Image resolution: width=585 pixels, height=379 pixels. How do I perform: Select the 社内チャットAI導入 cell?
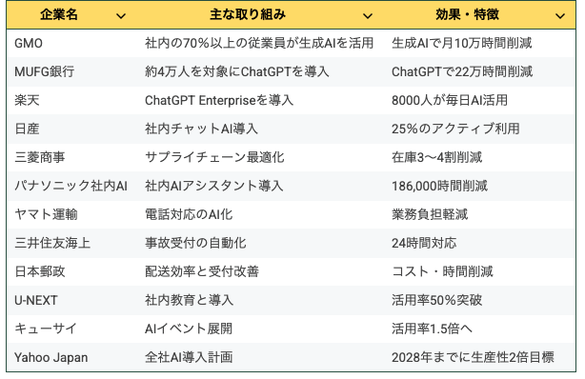point(201,129)
